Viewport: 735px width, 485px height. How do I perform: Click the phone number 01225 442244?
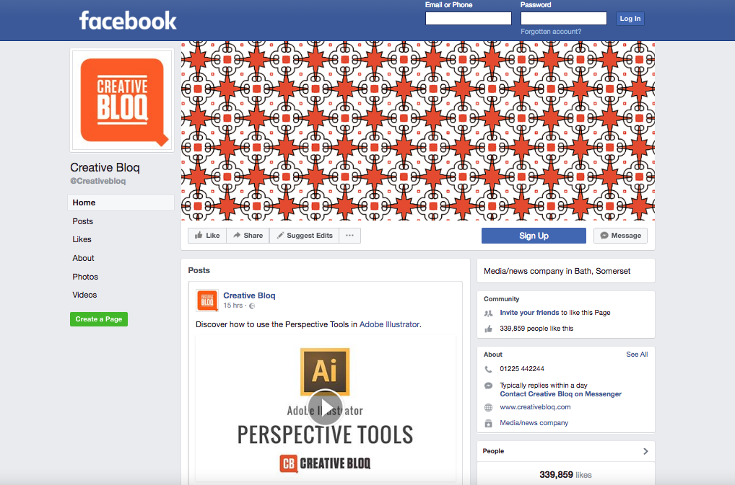pos(522,368)
